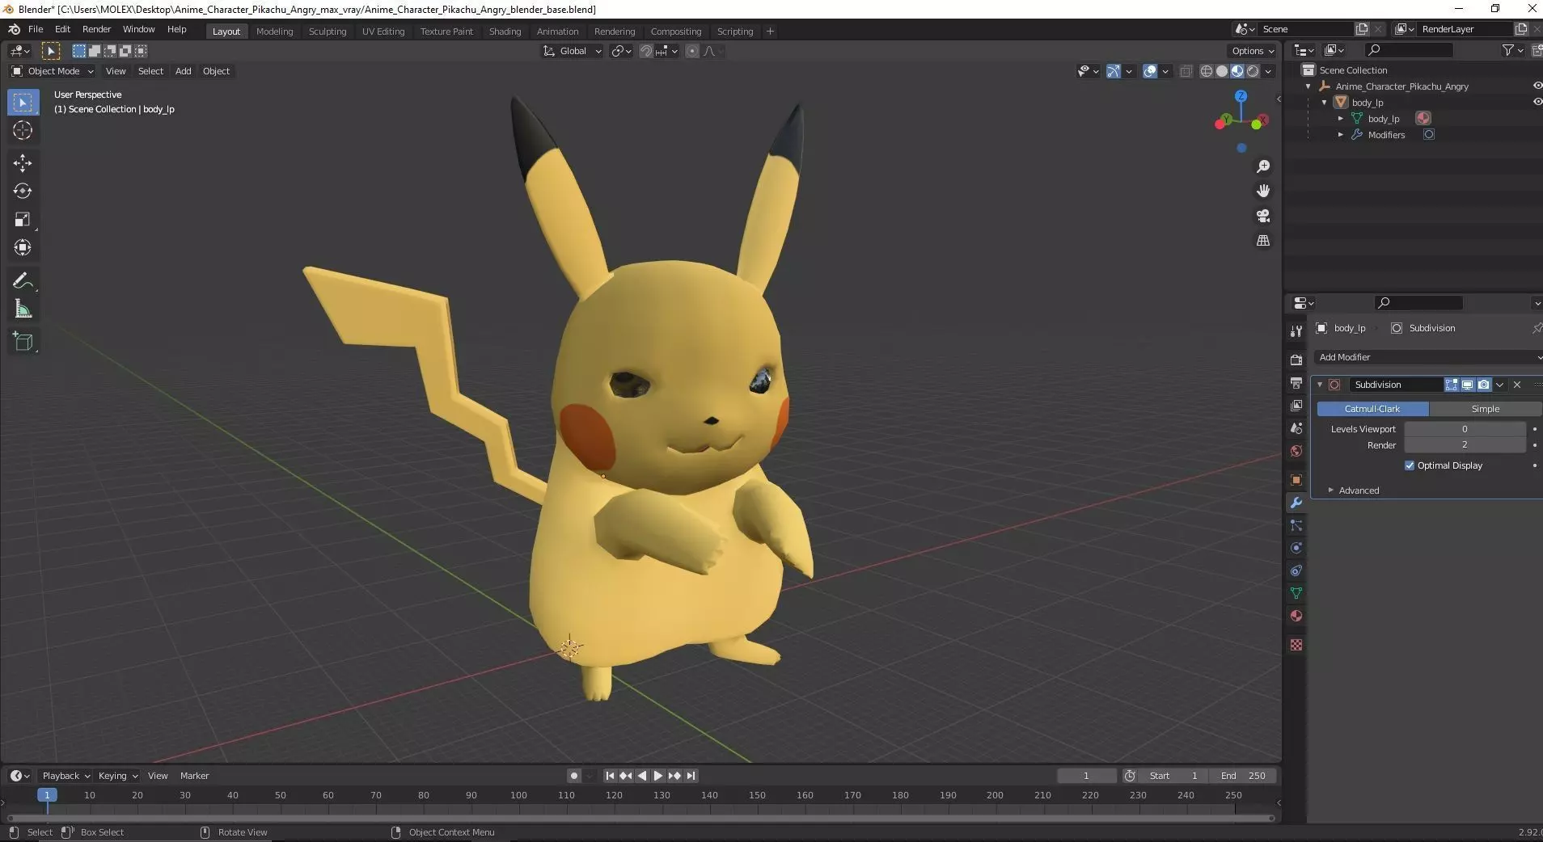Image resolution: width=1543 pixels, height=842 pixels.
Task: Open the Tool properties tab
Action: coord(1296,331)
